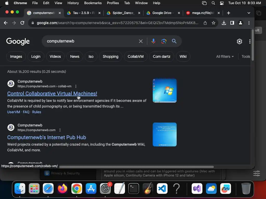Open Chrome profile avatar icon
Screen dimensions: 266x199
(x=240, y=23)
